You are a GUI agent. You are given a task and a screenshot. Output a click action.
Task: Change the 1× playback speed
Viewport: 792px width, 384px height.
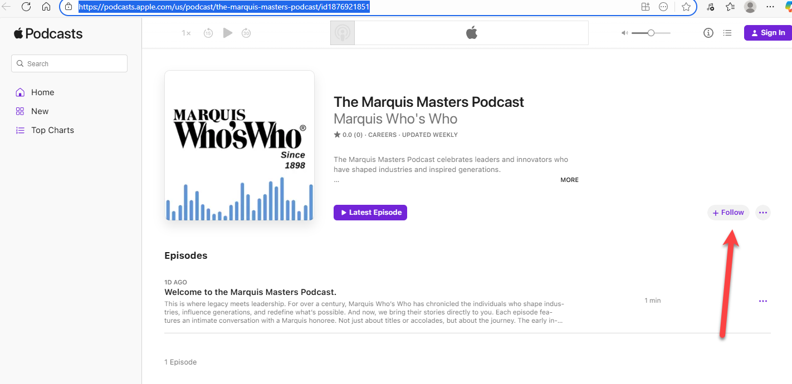[x=186, y=33]
